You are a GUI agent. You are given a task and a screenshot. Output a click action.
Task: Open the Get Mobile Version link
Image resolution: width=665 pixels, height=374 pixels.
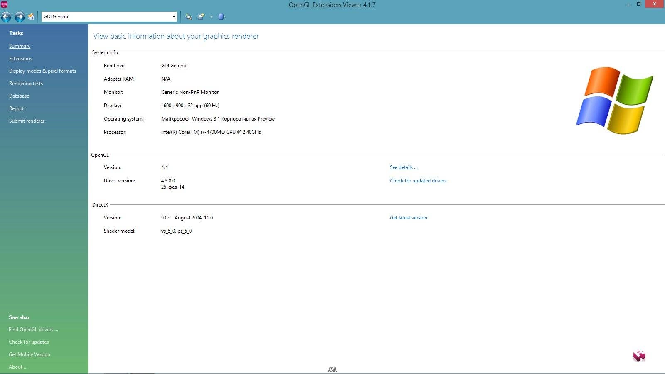pos(30,354)
